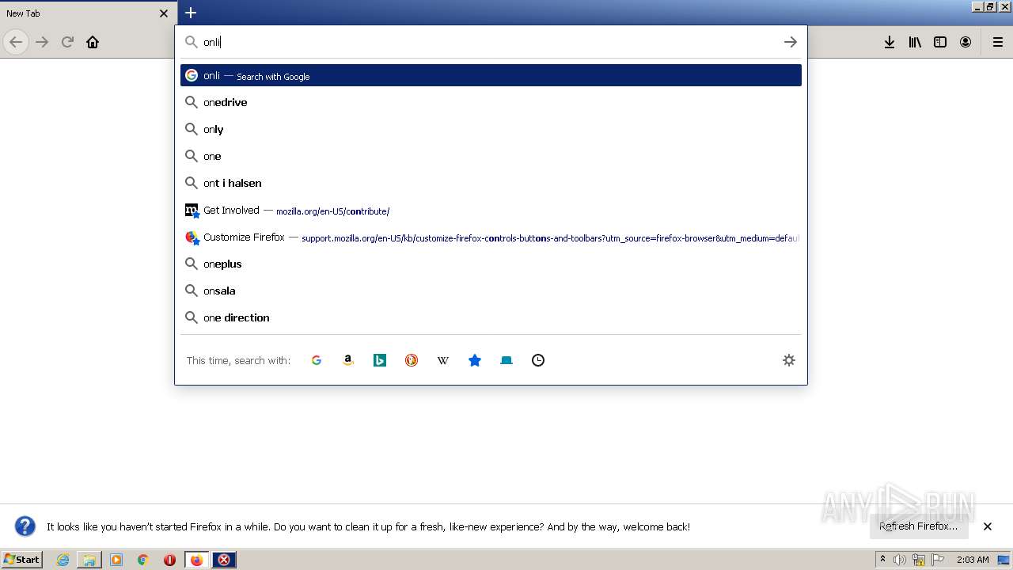1013x570 pixels.
Task: Open the Library menu
Action: 915,42
